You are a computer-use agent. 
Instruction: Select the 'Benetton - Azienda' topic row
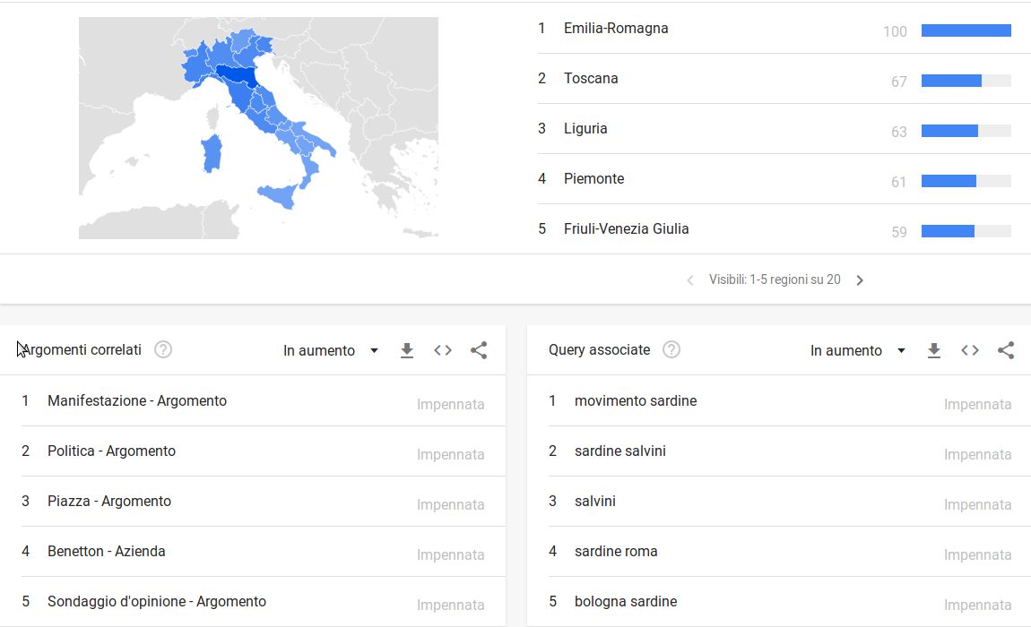pyautogui.click(x=107, y=552)
